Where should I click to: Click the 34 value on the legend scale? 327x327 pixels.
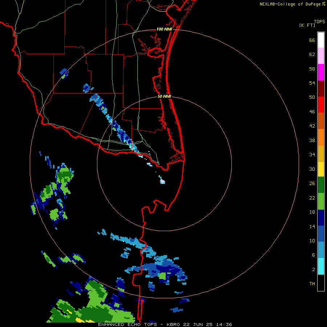(x=312, y=155)
